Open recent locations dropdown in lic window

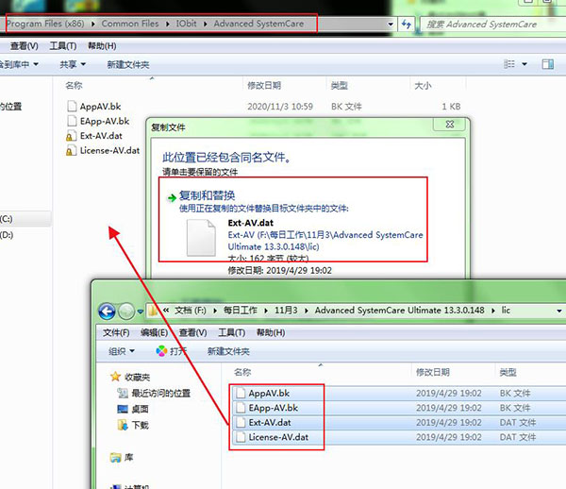tap(140, 312)
